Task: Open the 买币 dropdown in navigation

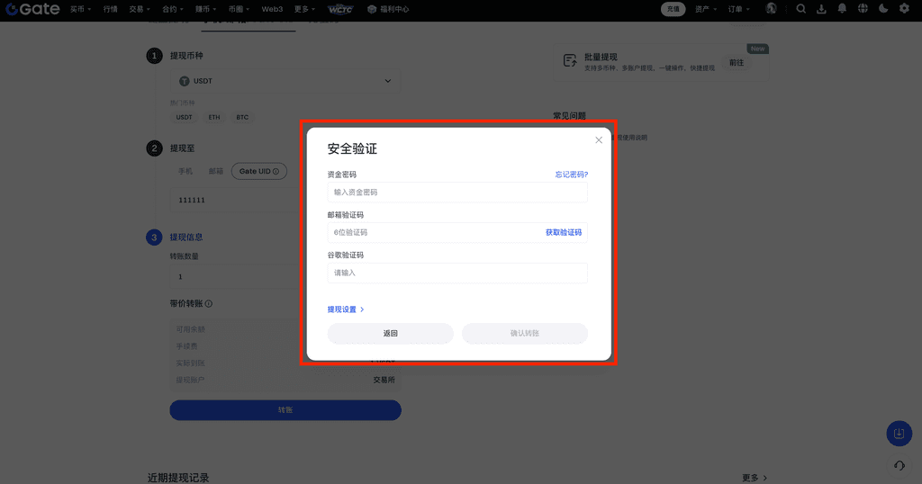Action: [x=80, y=9]
